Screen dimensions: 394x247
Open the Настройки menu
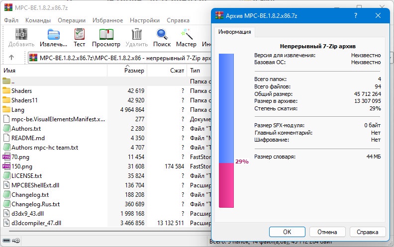(145, 20)
